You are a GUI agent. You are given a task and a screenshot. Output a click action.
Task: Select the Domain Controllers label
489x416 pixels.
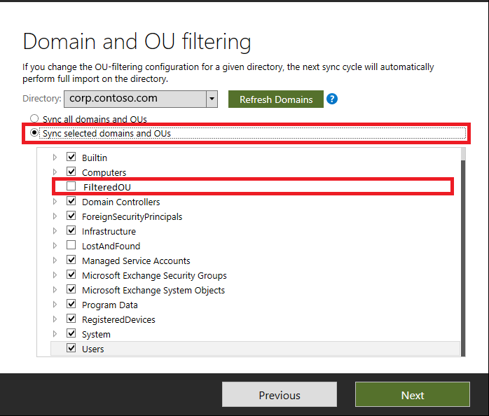[121, 202]
